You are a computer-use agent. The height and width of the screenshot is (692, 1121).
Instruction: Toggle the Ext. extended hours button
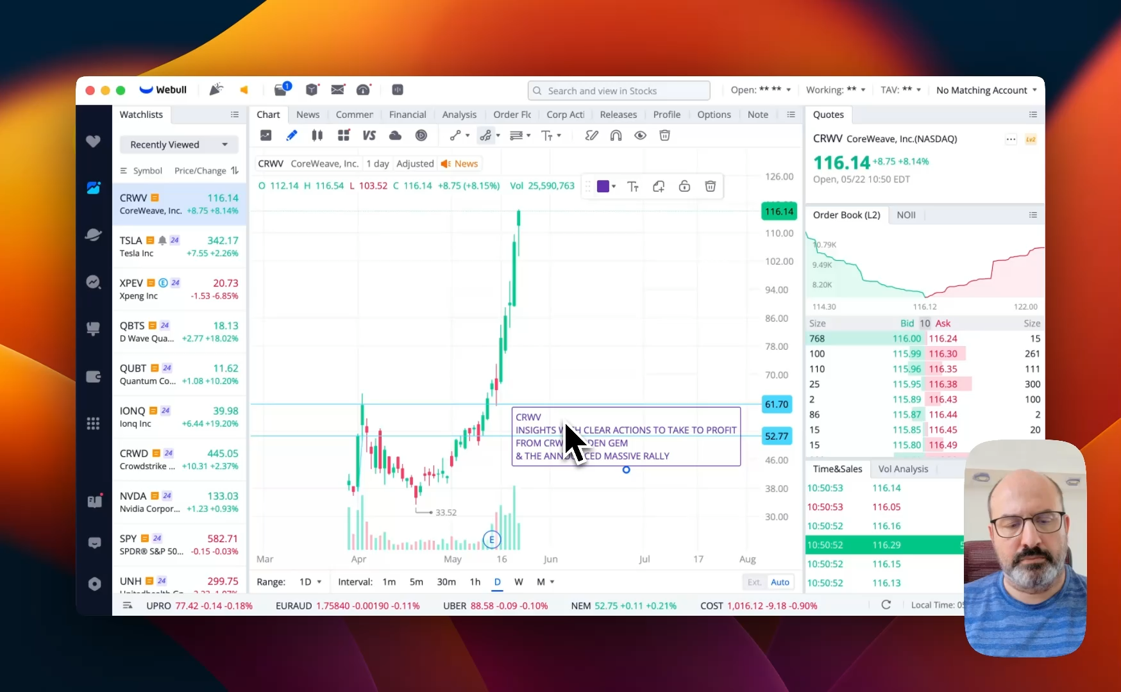754,582
